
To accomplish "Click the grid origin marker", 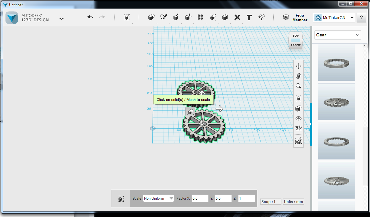I will pos(153,128).
